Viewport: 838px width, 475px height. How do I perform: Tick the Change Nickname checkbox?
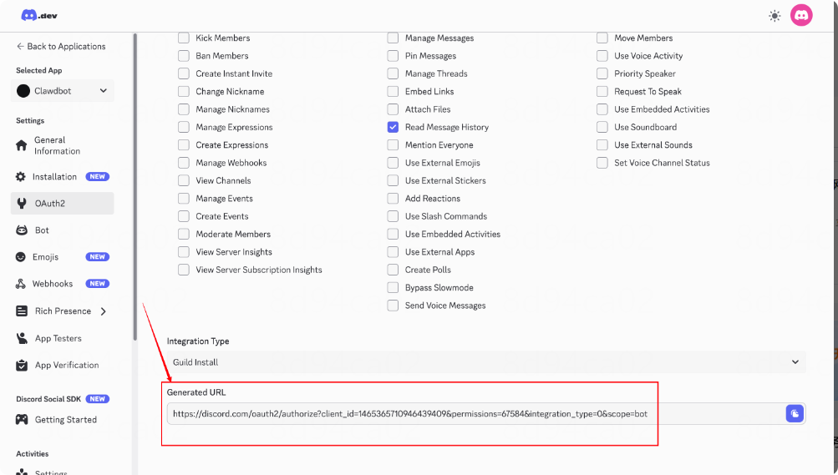(x=184, y=91)
